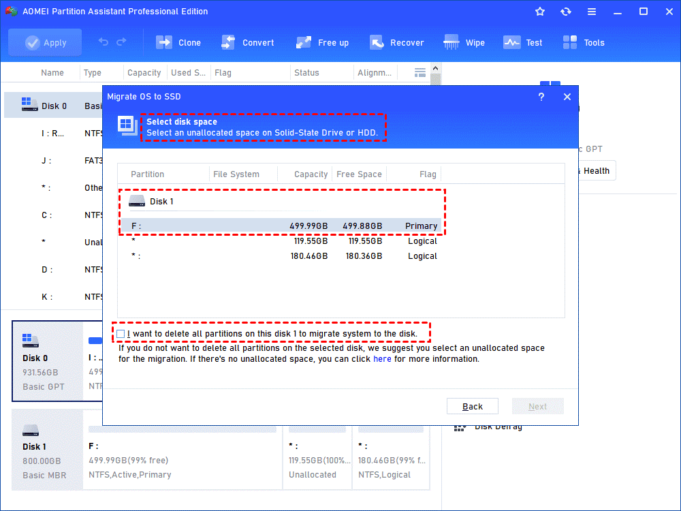Click the update refresh icon in title bar
Viewport: 681px width, 511px height.
pos(566,11)
